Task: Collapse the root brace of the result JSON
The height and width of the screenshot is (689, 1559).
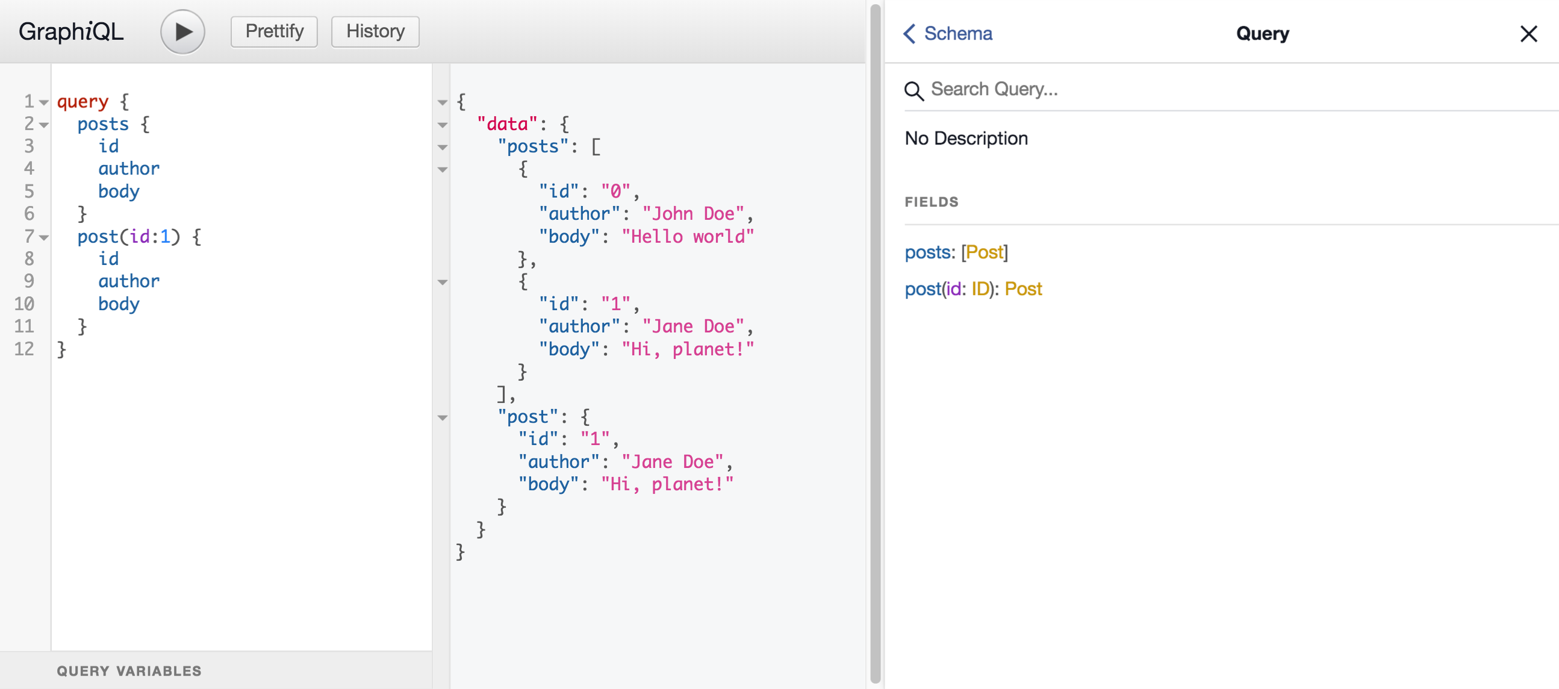Action: 443,102
